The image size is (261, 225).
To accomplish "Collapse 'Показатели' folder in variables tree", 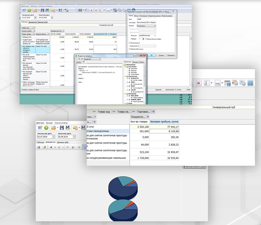I will 125,76.
